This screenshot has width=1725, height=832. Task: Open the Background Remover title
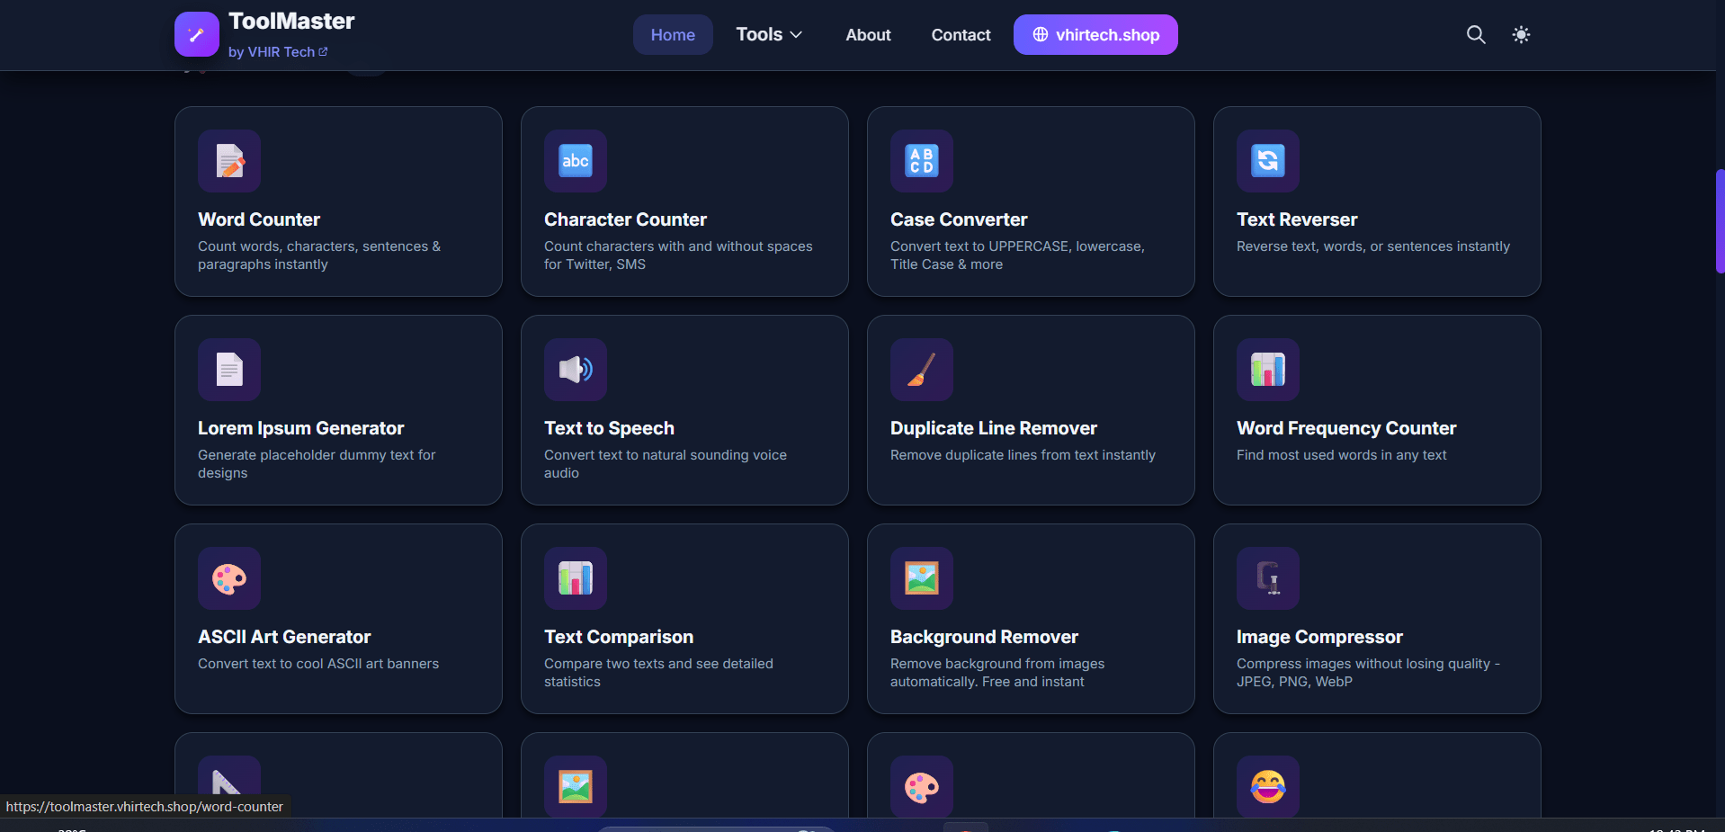point(984,637)
